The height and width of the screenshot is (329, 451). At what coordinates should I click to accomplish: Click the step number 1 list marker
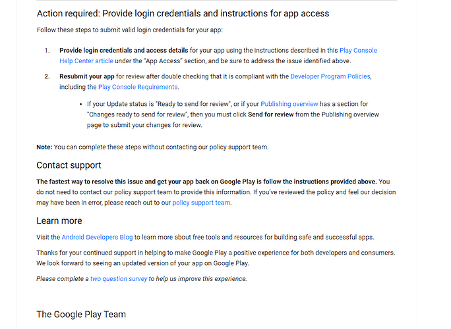[x=47, y=51]
